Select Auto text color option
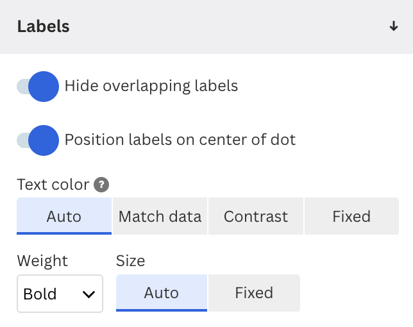 pyautogui.click(x=64, y=216)
